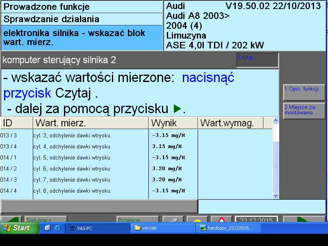
Task: Go back with the green left arrow
Action: click(11, 219)
